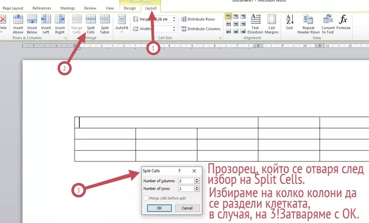Click OK in Split Cells dialog
Image resolution: width=369 pixels, height=223 pixels.
[160, 208]
